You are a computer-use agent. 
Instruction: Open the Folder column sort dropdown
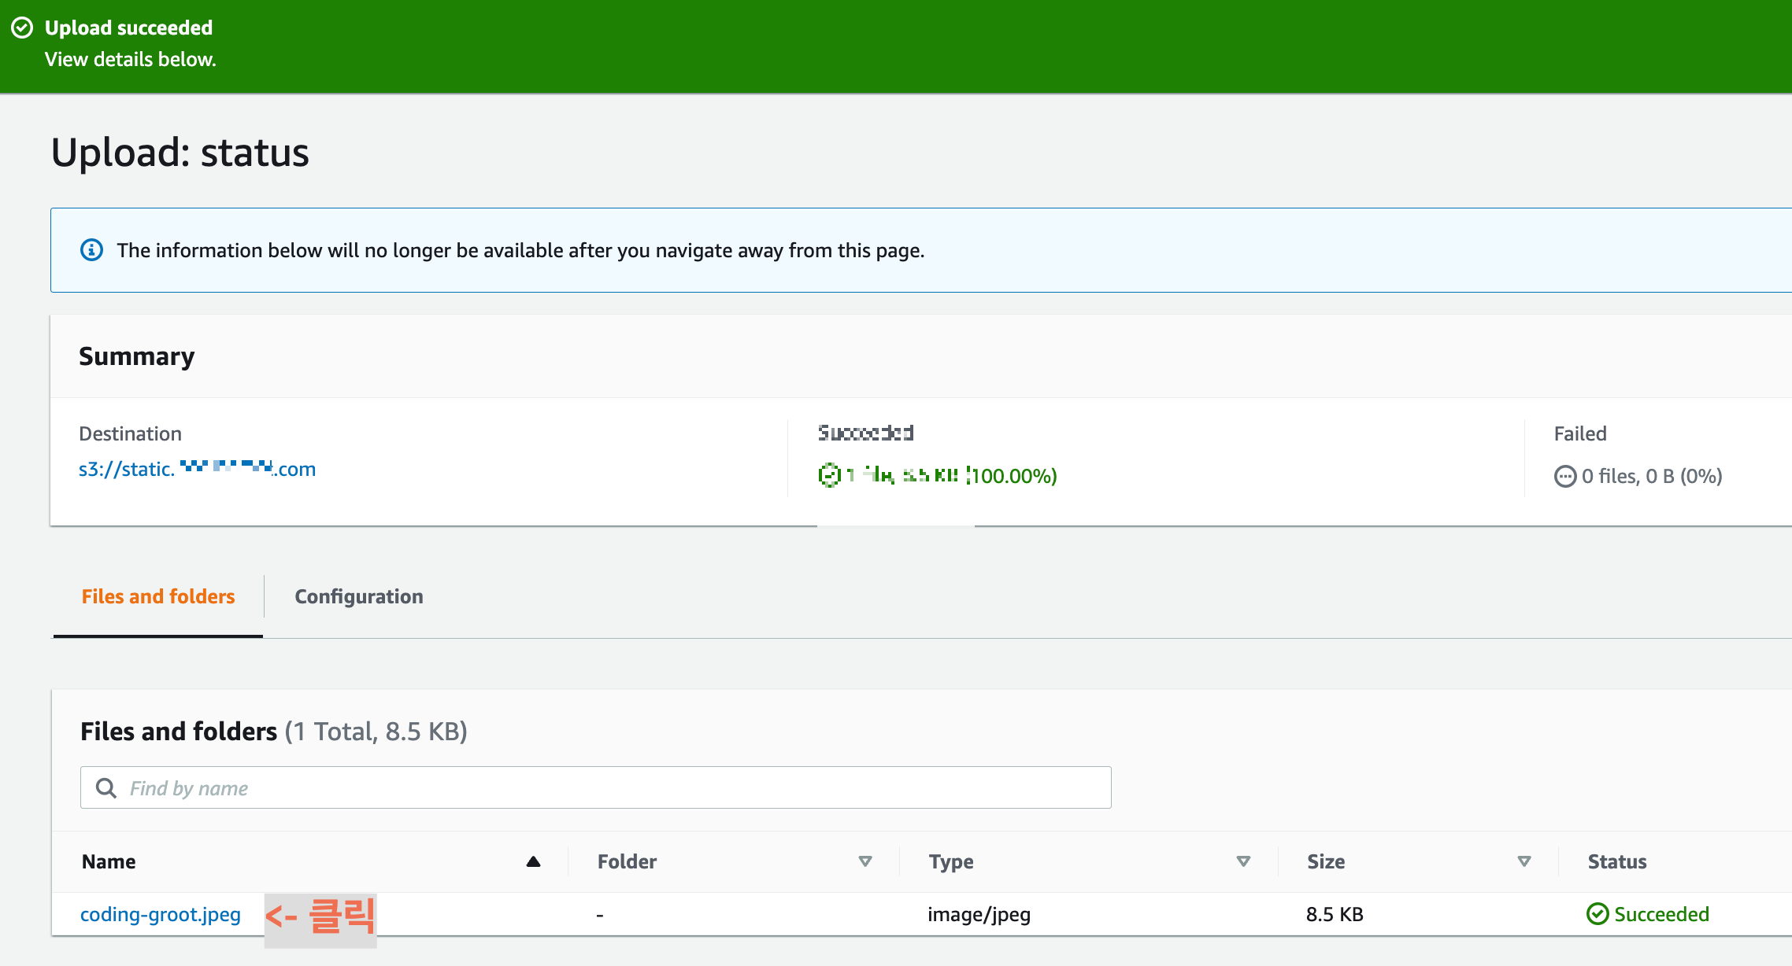[x=865, y=861]
